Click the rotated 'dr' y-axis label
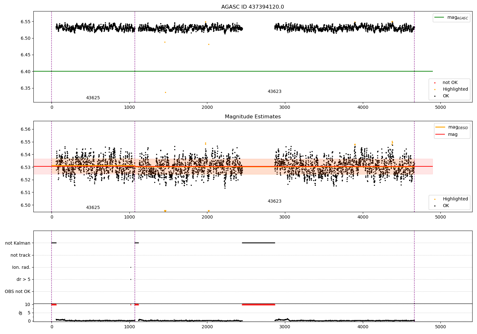This screenshot has height=334, width=477. pyautogui.click(x=21, y=313)
